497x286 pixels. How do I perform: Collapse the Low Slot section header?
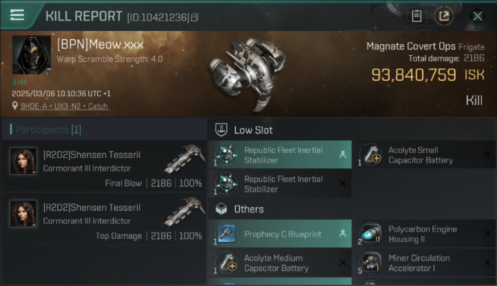(x=253, y=130)
